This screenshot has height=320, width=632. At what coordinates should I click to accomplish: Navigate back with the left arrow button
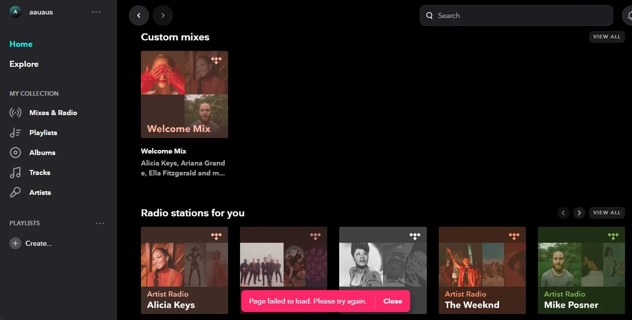coord(139,15)
